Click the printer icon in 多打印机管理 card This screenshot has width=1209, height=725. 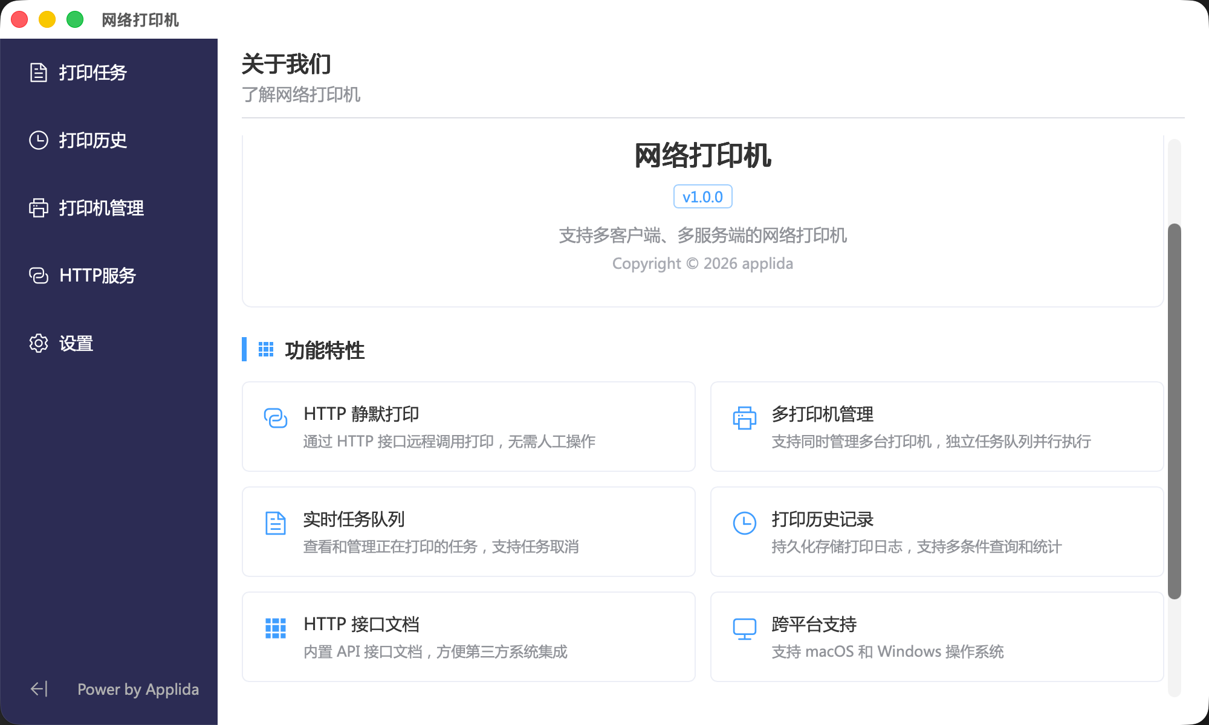click(745, 418)
